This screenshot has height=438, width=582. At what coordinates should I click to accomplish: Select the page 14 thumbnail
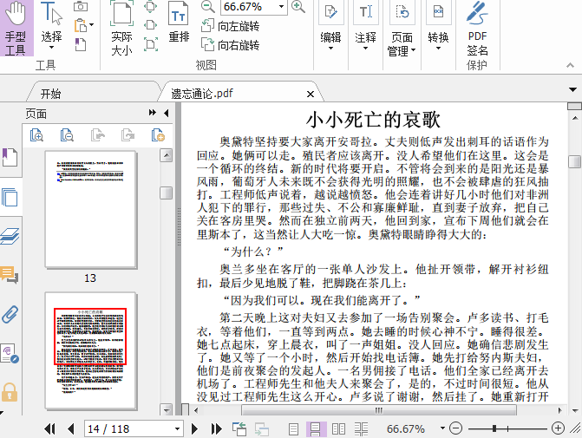pos(90,350)
